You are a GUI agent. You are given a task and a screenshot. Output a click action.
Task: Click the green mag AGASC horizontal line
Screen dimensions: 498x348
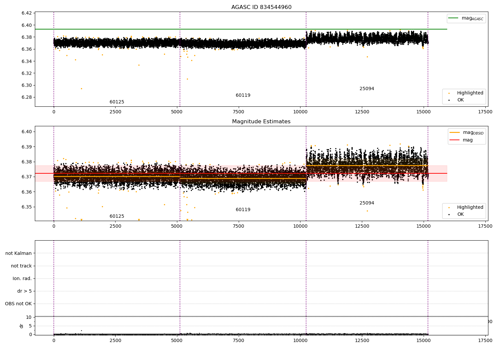(241, 29)
